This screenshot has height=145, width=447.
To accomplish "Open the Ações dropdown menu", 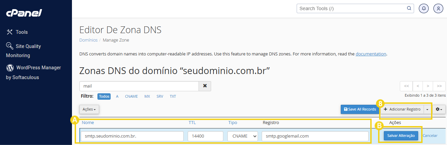I will pos(89,110).
